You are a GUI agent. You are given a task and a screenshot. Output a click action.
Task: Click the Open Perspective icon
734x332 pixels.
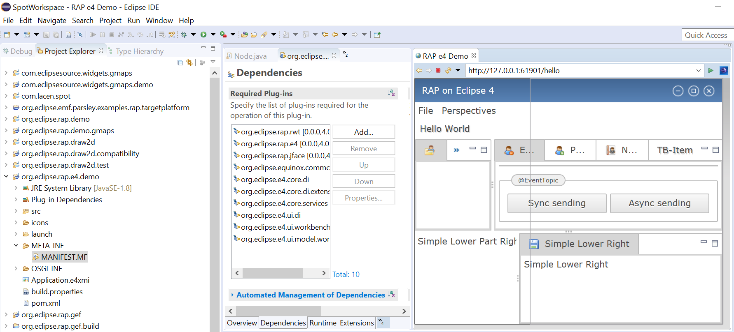(377, 35)
